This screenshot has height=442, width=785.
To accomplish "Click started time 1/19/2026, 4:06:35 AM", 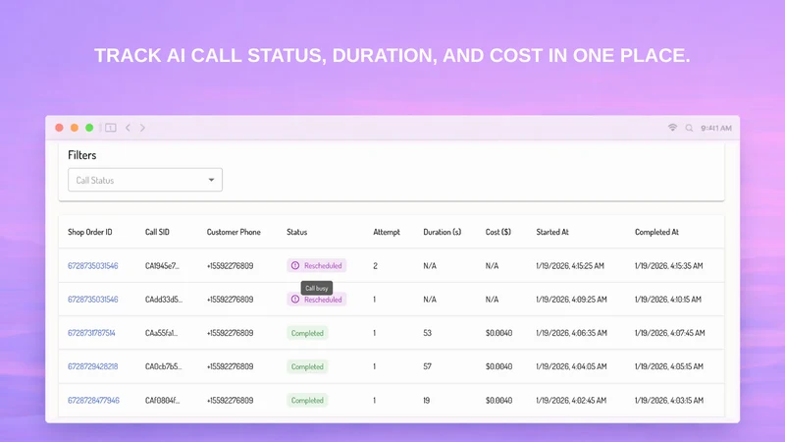I will click(x=571, y=333).
